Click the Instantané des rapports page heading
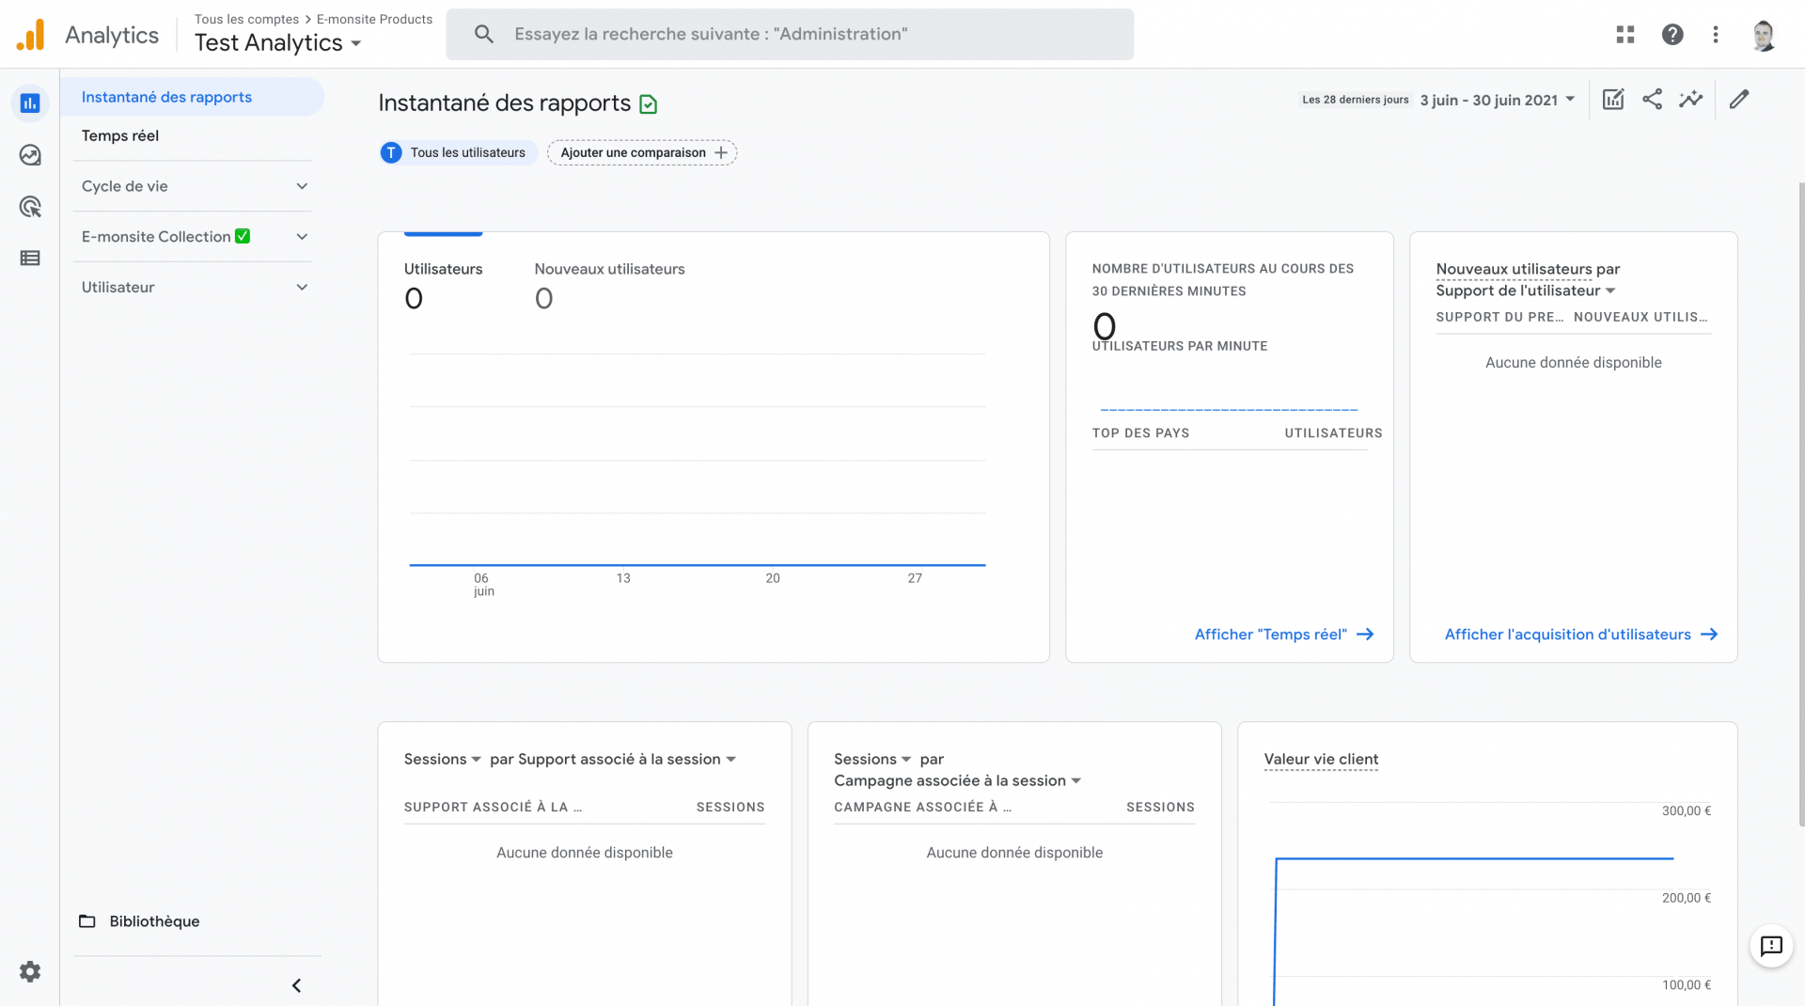 coord(504,102)
